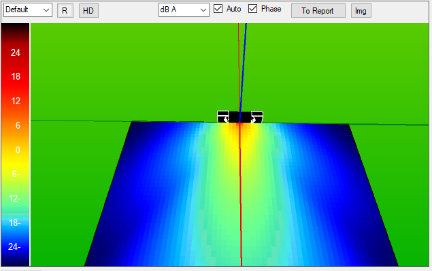Open the Default preset dropdown
Screen dimensions: 432x271
(28, 10)
